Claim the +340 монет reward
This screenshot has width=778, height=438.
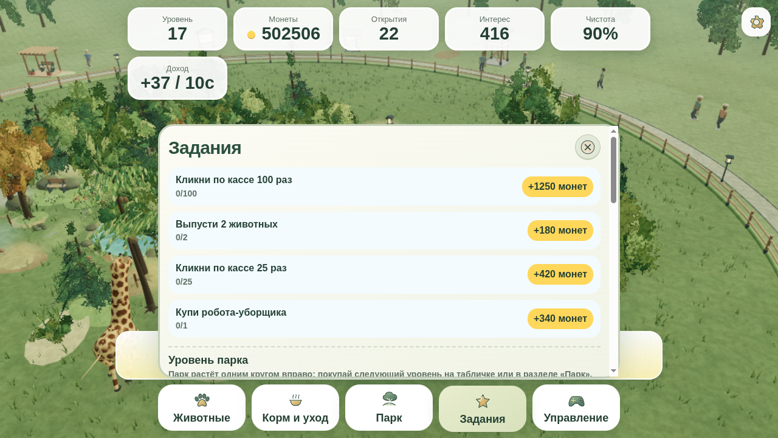pos(560,319)
